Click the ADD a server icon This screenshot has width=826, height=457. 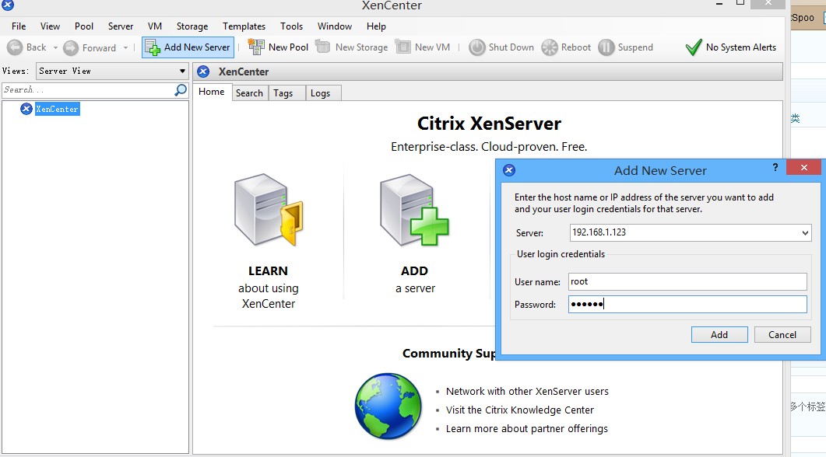click(x=415, y=210)
